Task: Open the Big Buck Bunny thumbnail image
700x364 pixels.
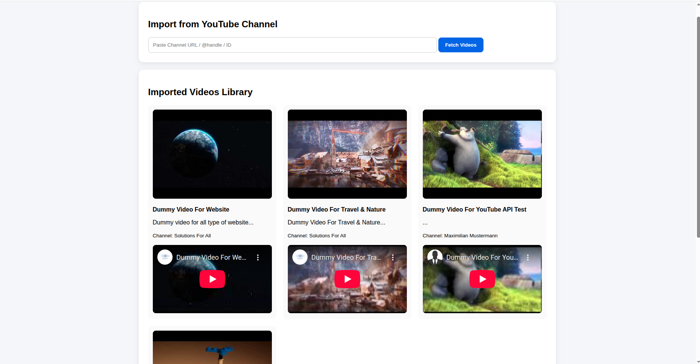Action: coord(482,154)
